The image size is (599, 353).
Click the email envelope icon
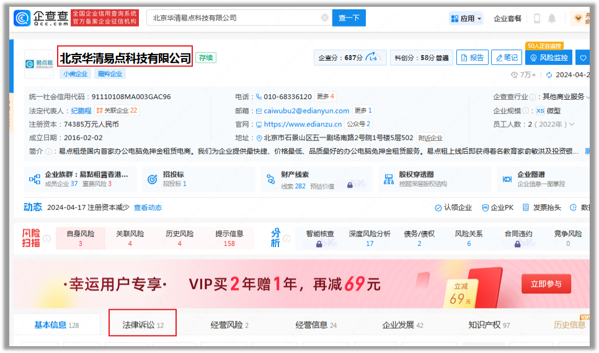click(259, 111)
